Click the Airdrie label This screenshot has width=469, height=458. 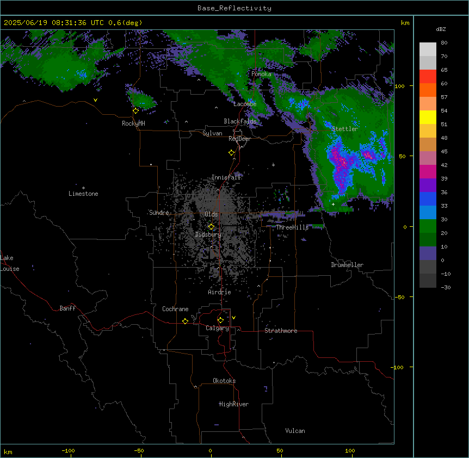pos(220,292)
